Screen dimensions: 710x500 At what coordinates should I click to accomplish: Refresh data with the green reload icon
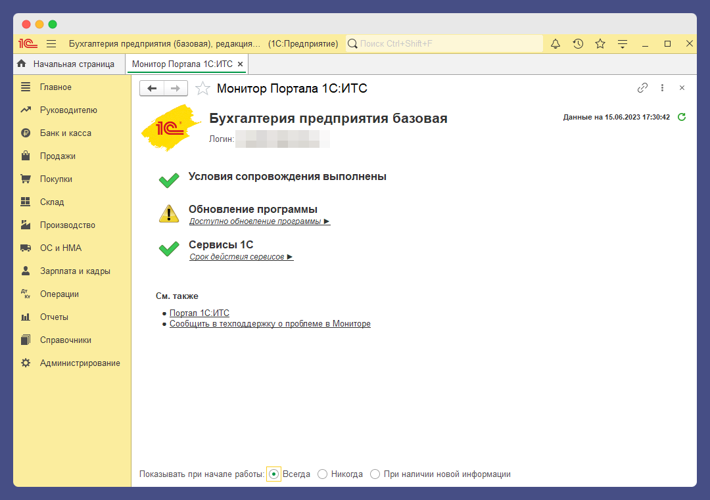682,117
